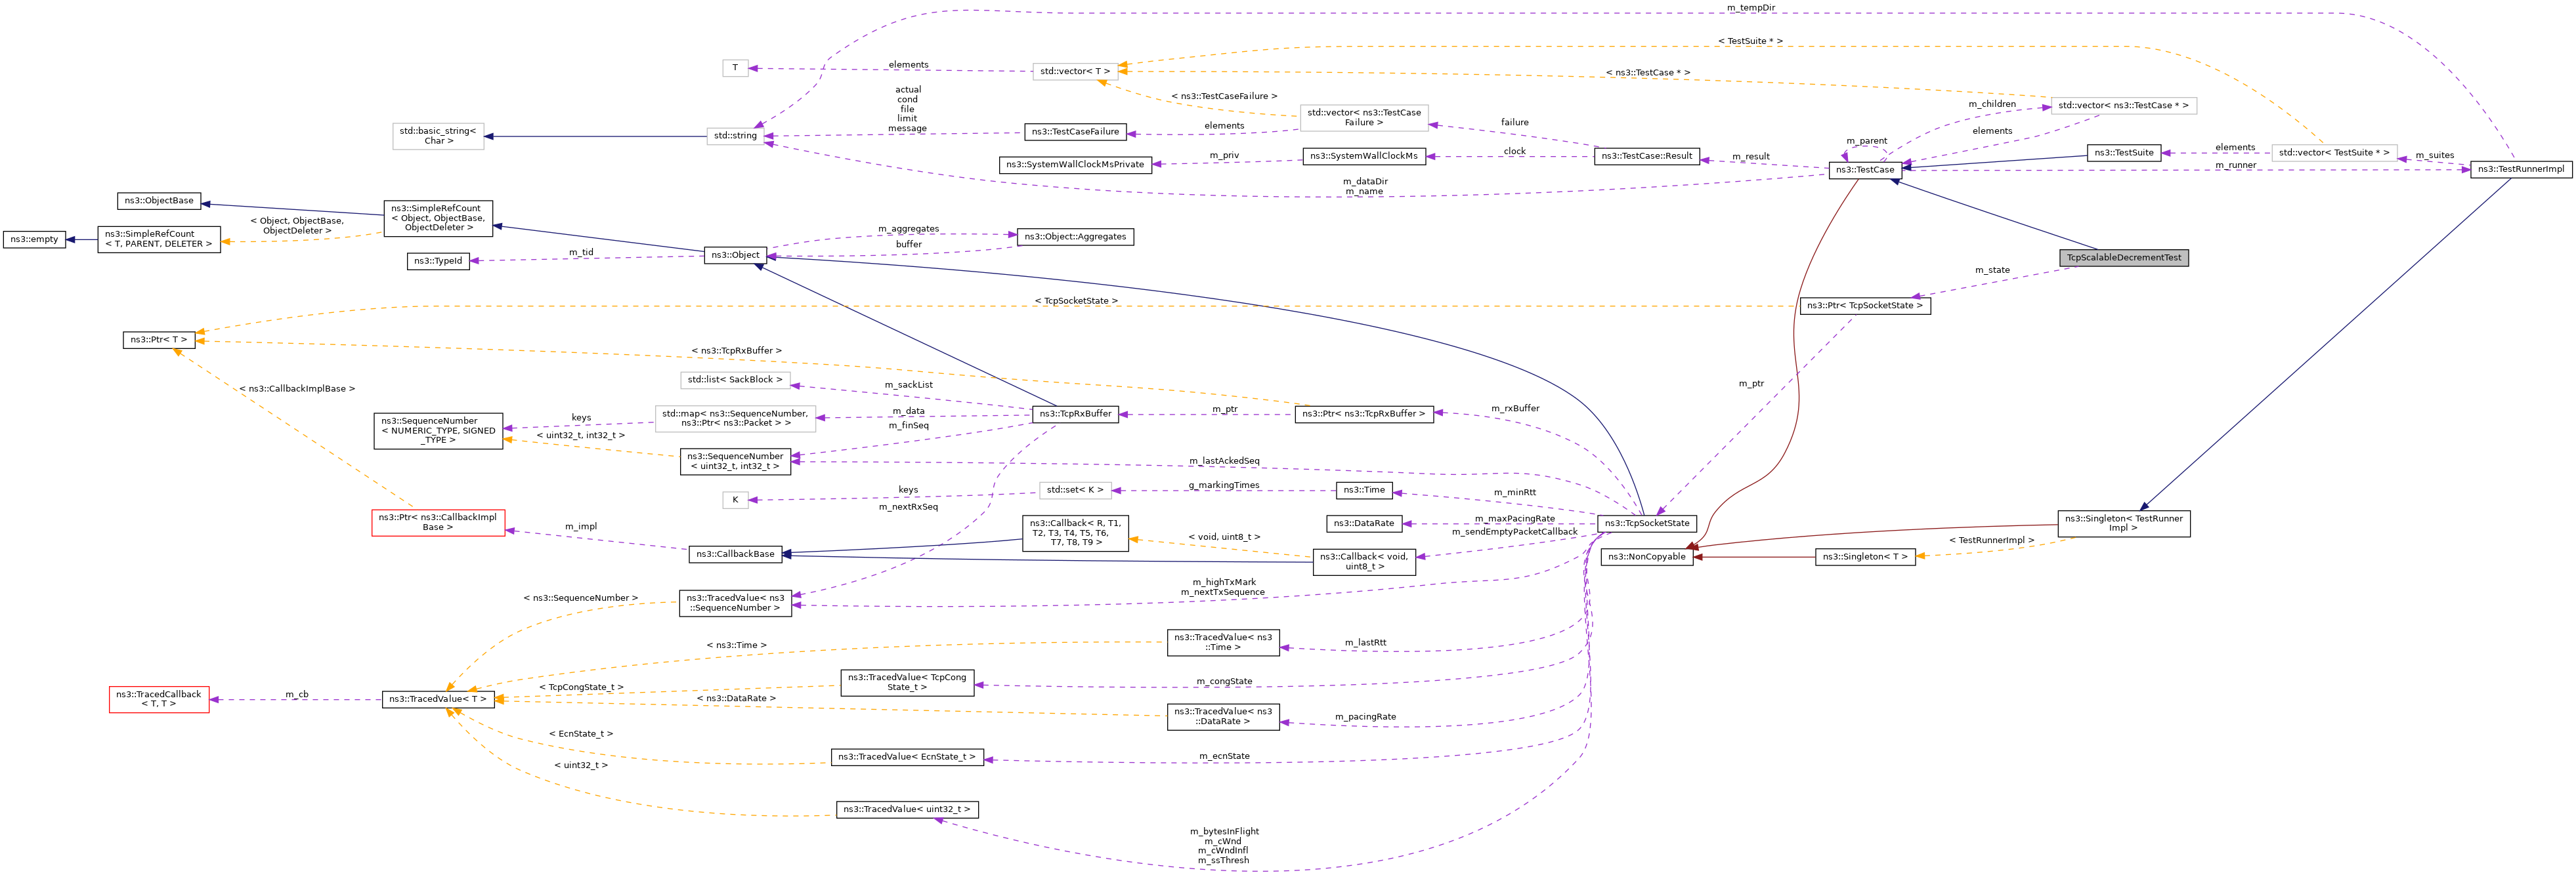The height and width of the screenshot is (875, 2576).
Task: Open the ns3::TcpRxBuffer node
Action: point(1075,413)
